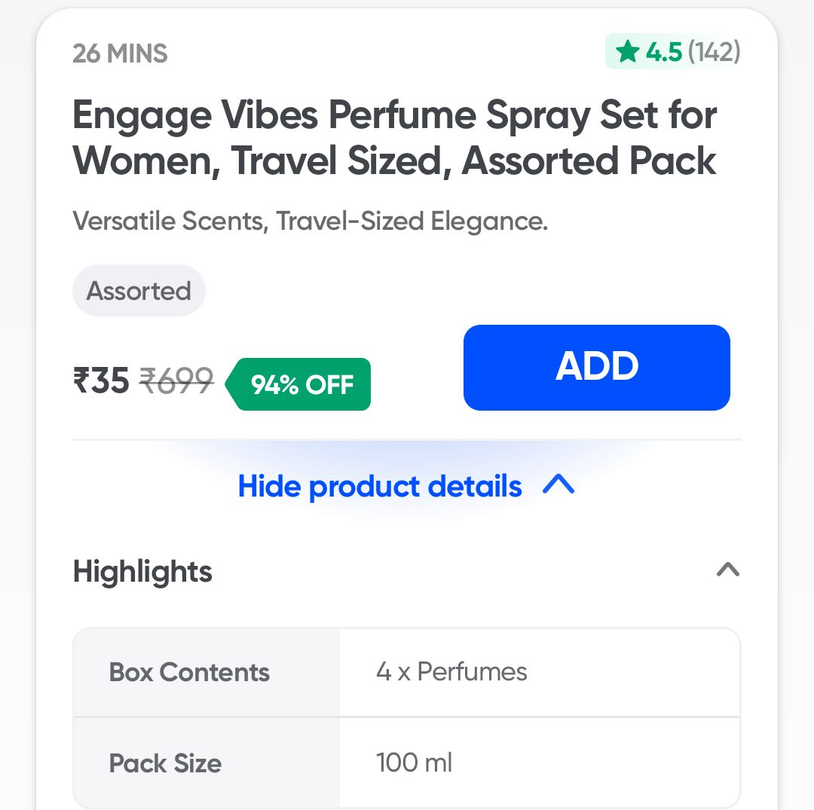Click the Engage Vibes Perfume product title
This screenshot has width=814, height=810.
pyautogui.click(x=394, y=138)
